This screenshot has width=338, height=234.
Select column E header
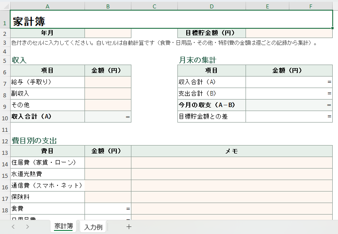267,6
